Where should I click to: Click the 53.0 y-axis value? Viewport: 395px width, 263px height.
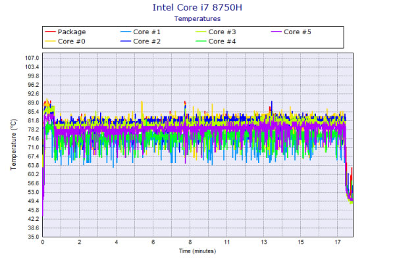coord(33,192)
